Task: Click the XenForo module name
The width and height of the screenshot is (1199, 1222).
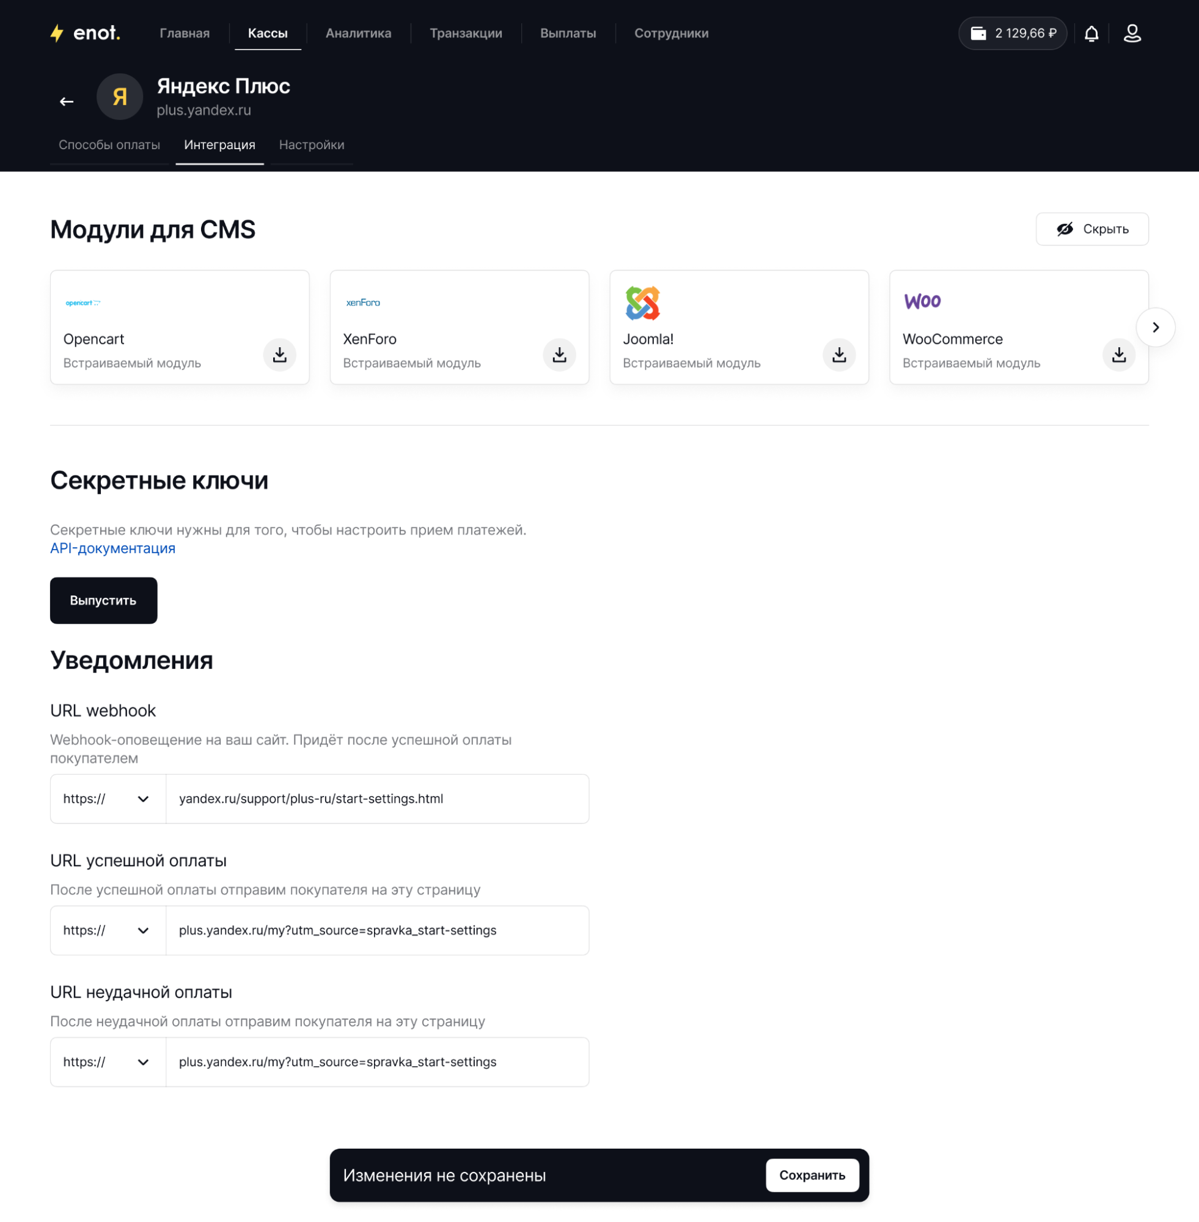Action: click(370, 339)
